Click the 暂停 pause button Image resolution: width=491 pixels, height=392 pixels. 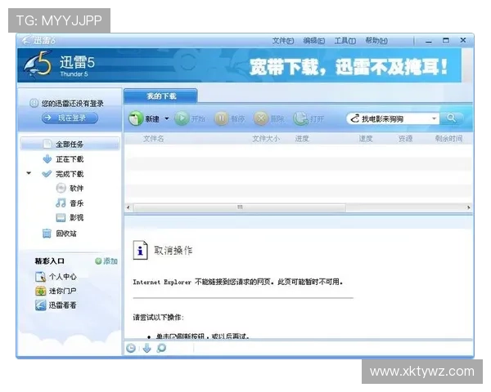[229, 118]
